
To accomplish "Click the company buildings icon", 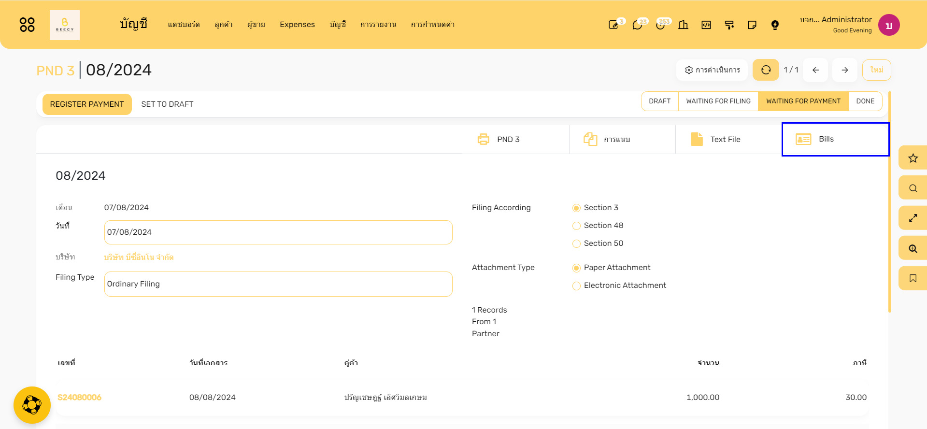I will click(683, 25).
